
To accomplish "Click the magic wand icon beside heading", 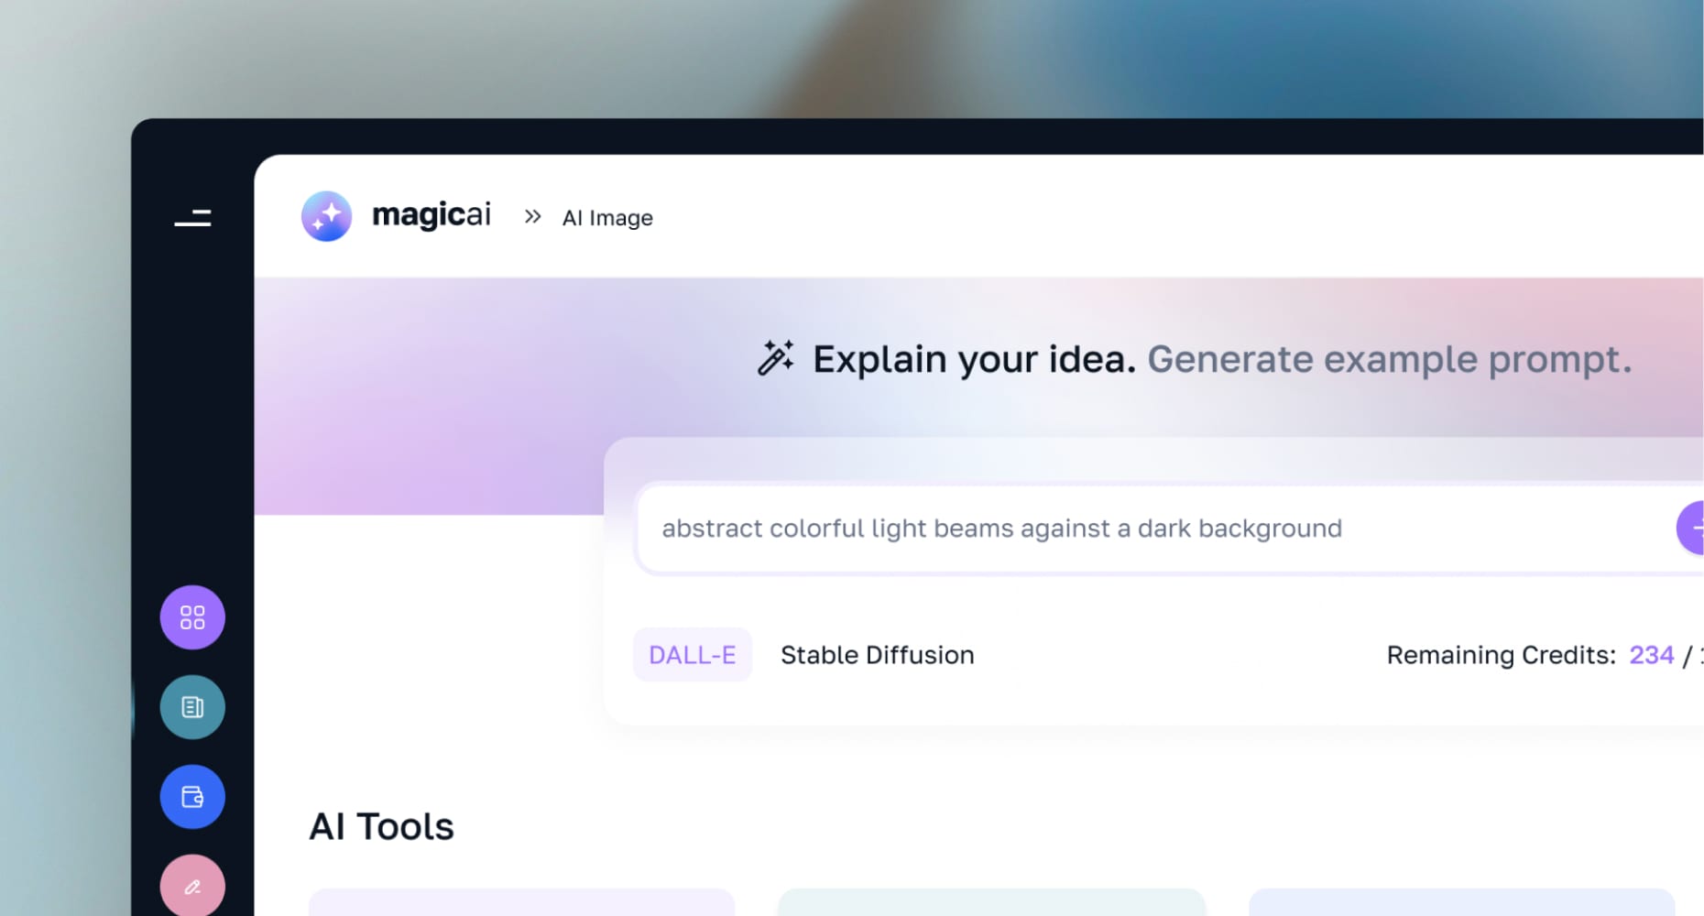I will [776, 358].
